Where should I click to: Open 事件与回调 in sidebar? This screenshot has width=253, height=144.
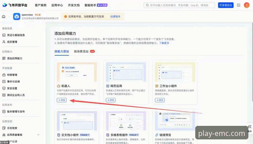point(13,82)
